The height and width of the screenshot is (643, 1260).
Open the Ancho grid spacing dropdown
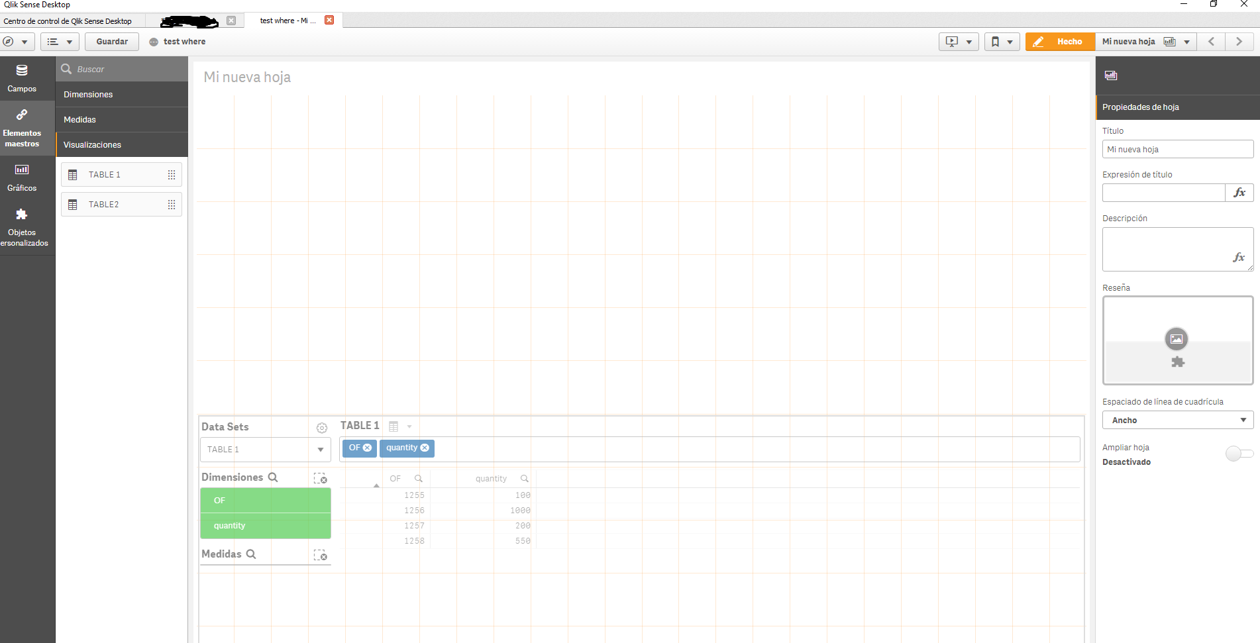[x=1178, y=420]
